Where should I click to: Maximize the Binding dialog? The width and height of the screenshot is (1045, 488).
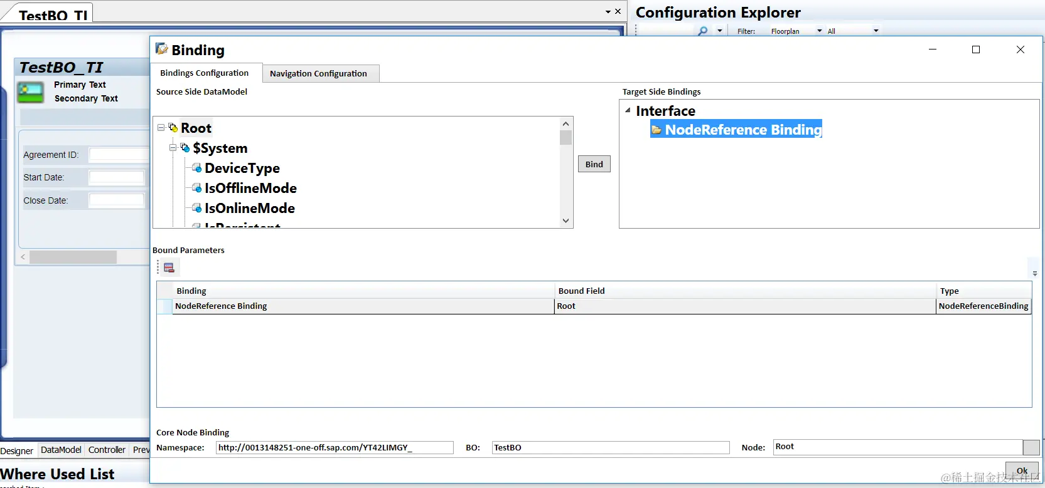(976, 49)
